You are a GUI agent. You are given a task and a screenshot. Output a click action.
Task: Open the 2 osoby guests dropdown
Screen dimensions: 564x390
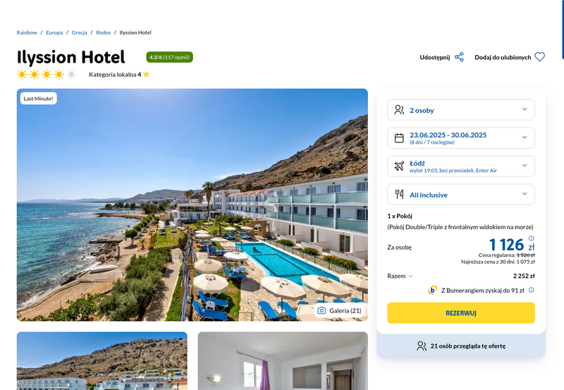[x=461, y=110]
